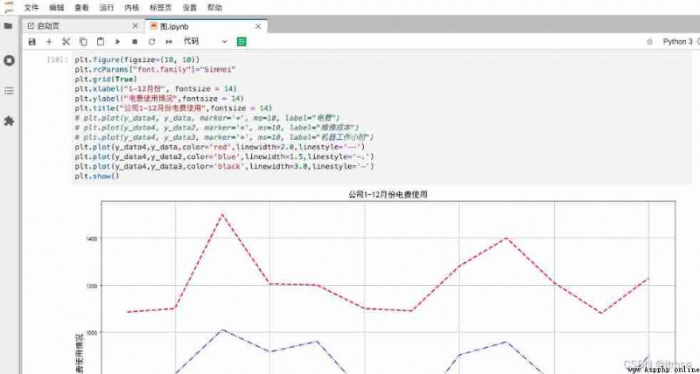Open the extension manager puzzle icon
700x374 pixels.
click(9, 121)
